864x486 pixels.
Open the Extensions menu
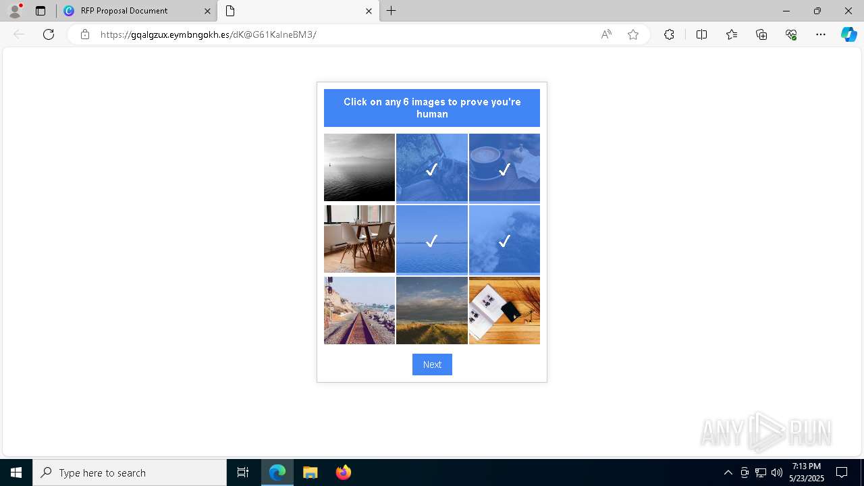pyautogui.click(x=669, y=34)
